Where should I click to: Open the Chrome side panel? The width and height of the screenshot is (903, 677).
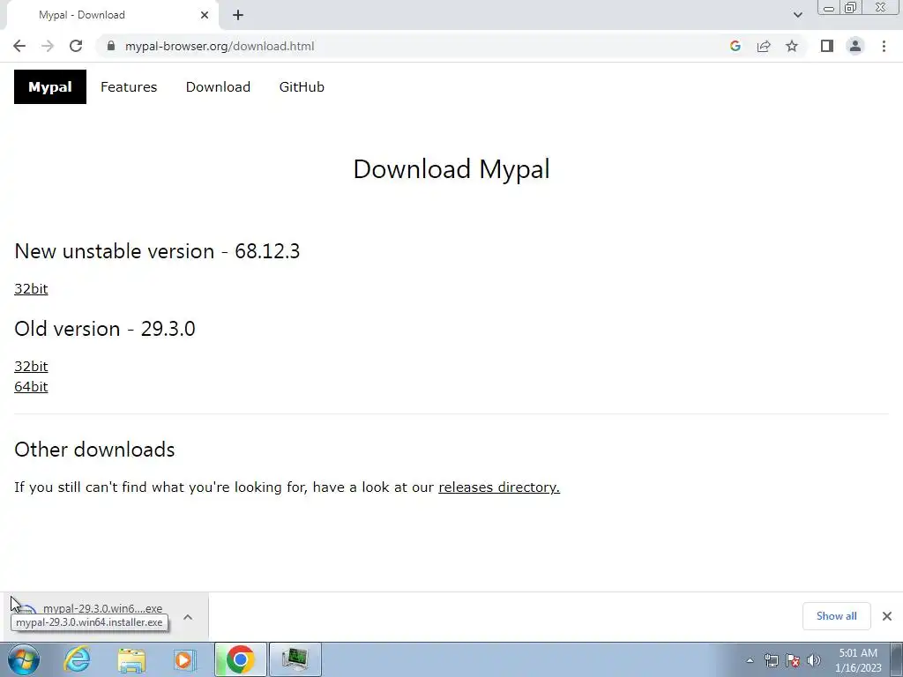(827, 46)
